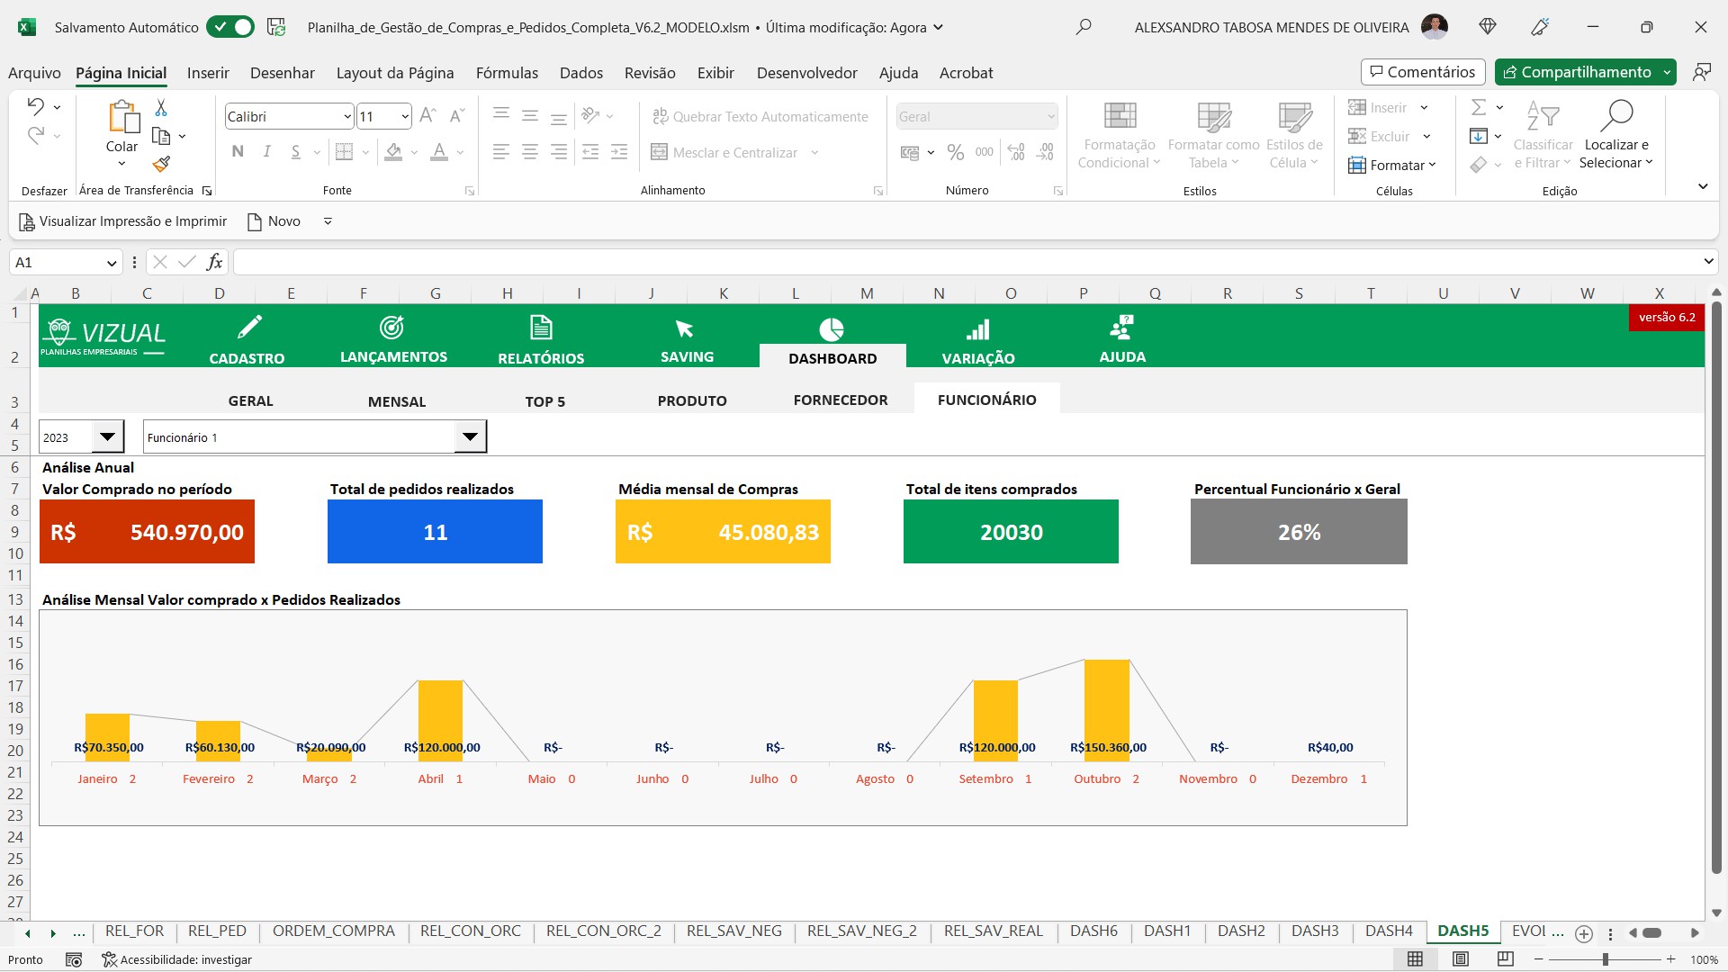Turn off the Salvamento Automático switch

point(230,27)
